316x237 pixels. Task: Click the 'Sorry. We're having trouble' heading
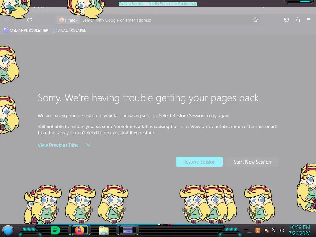(x=149, y=98)
